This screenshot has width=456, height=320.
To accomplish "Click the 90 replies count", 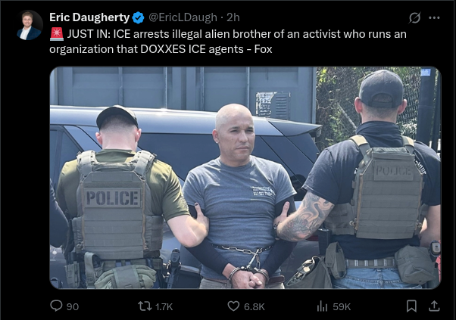I will pyautogui.click(x=73, y=306).
